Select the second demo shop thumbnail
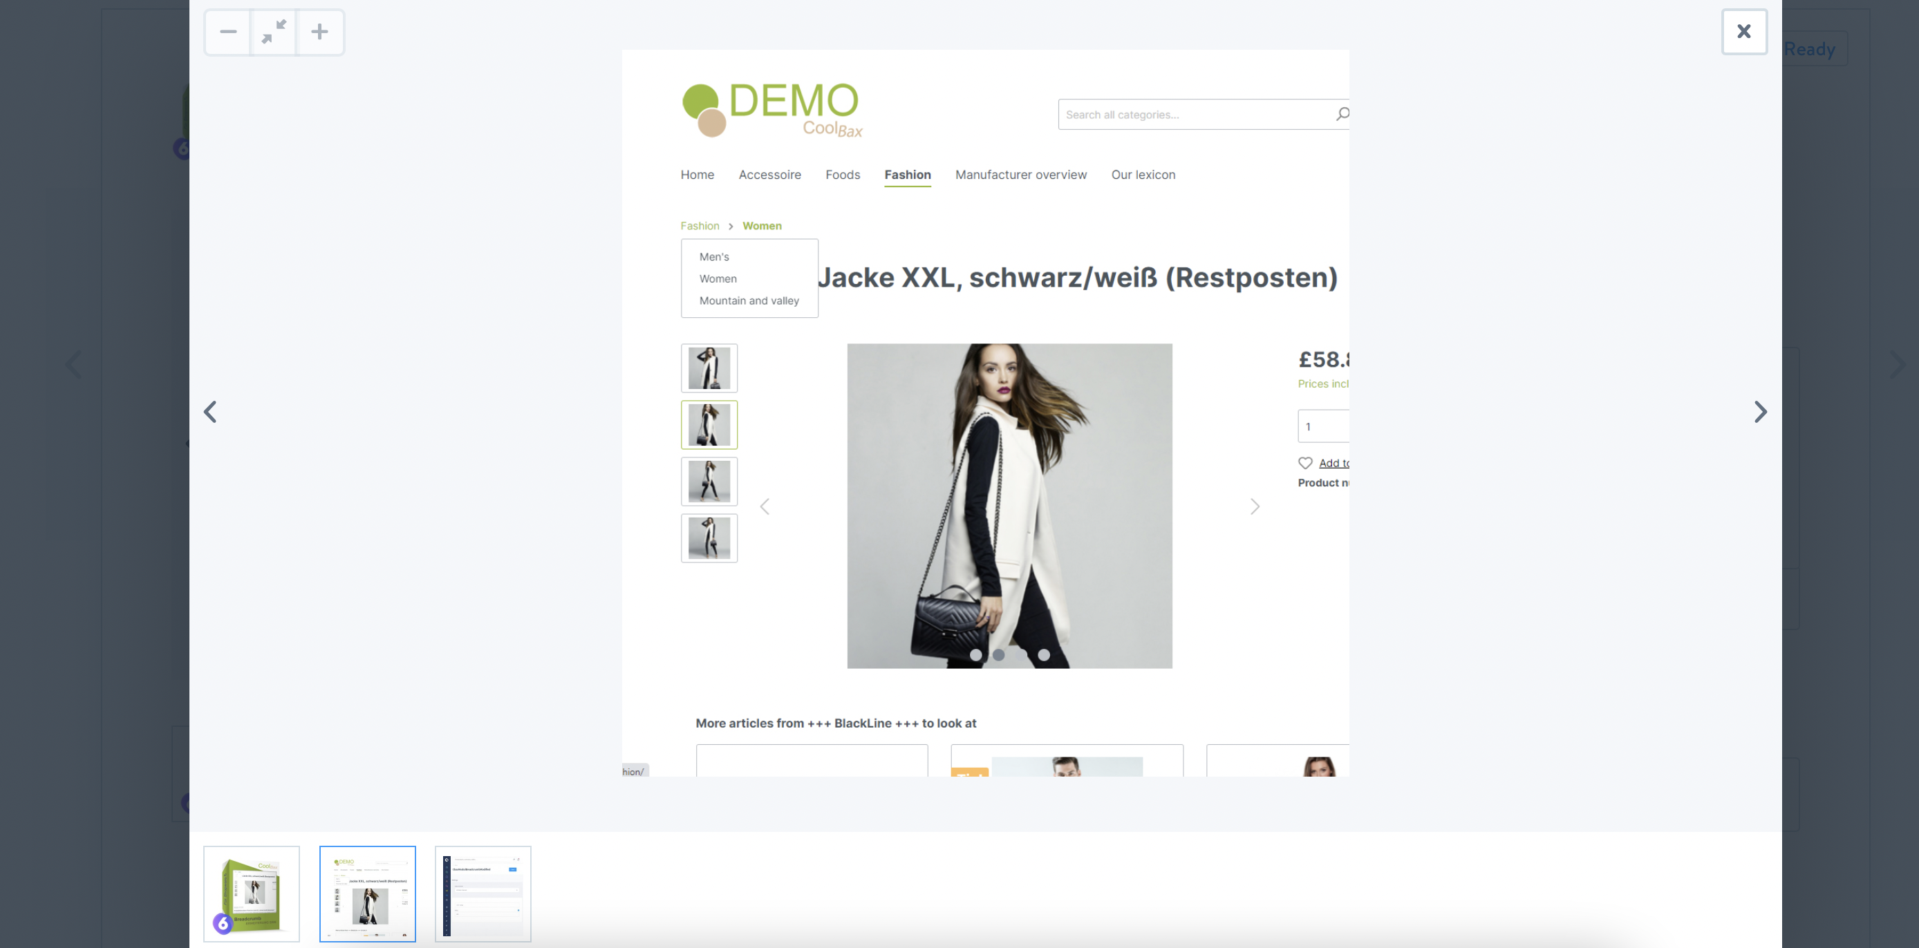Image resolution: width=1919 pixels, height=948 pixels. click(x=367, y=893)
